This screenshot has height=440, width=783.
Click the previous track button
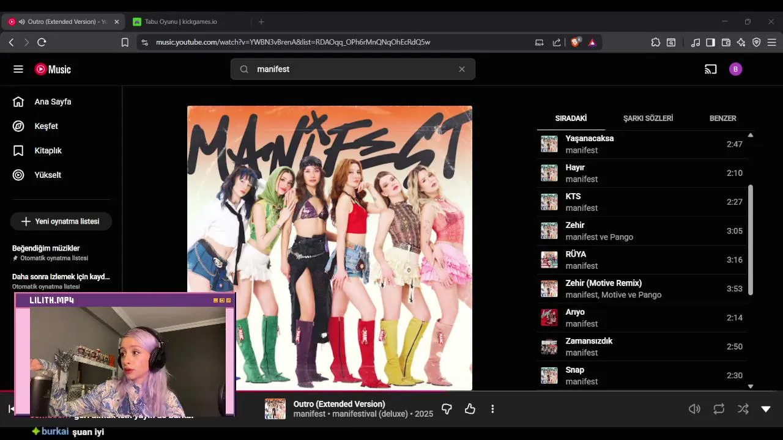coord(10,409)
